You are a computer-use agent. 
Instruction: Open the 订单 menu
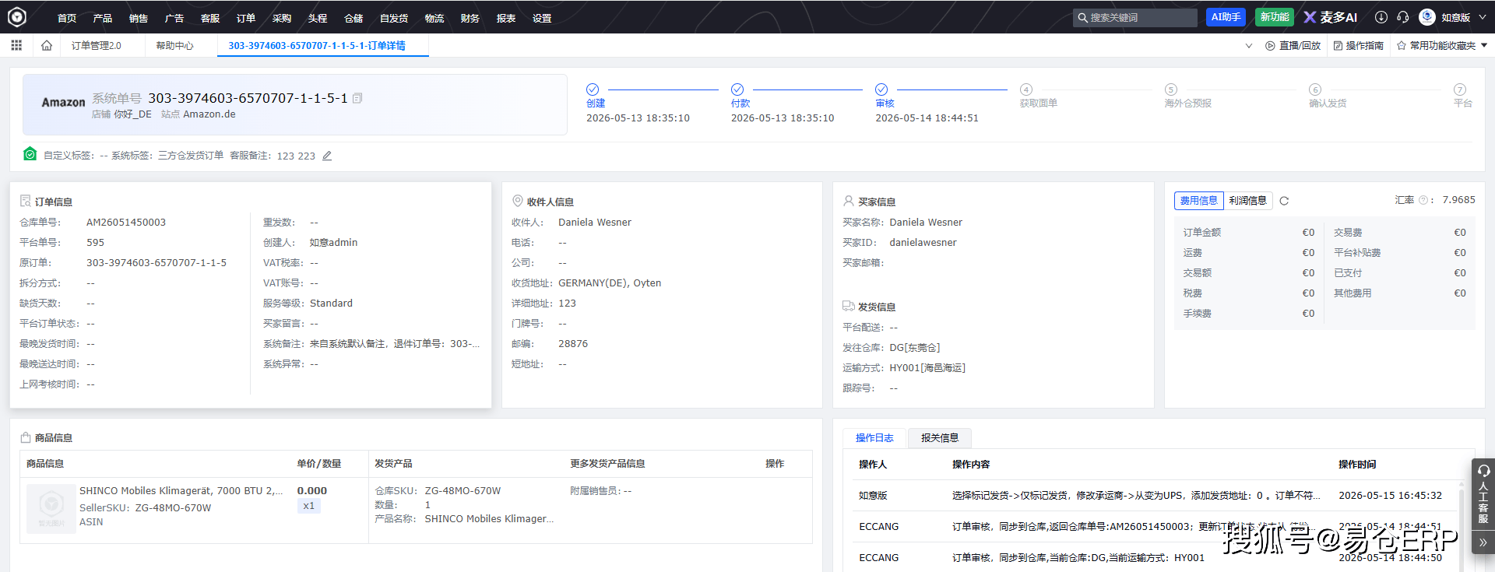[x=246, y=18]
